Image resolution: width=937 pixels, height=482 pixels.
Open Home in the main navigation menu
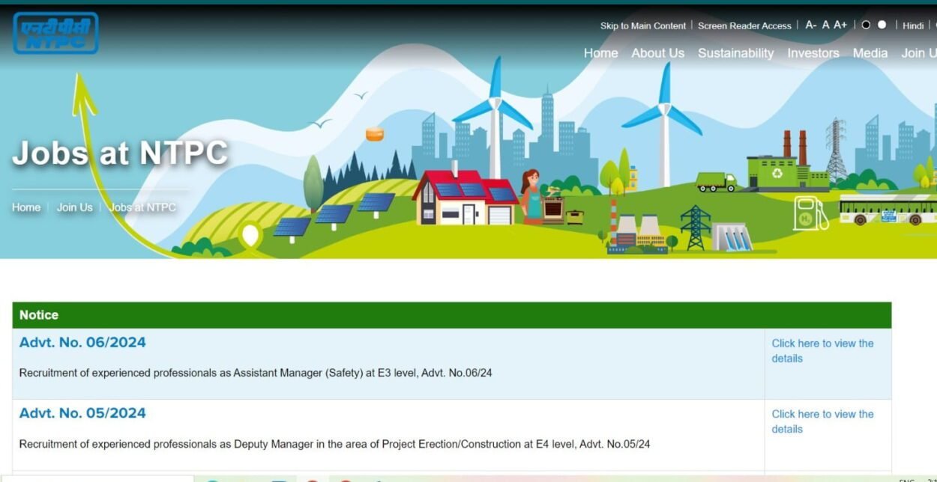(600, 53)
